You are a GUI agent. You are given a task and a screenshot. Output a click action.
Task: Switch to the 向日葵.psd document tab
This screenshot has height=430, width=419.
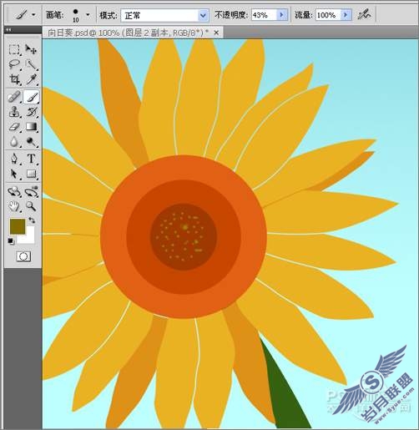[x=128, y=33]
